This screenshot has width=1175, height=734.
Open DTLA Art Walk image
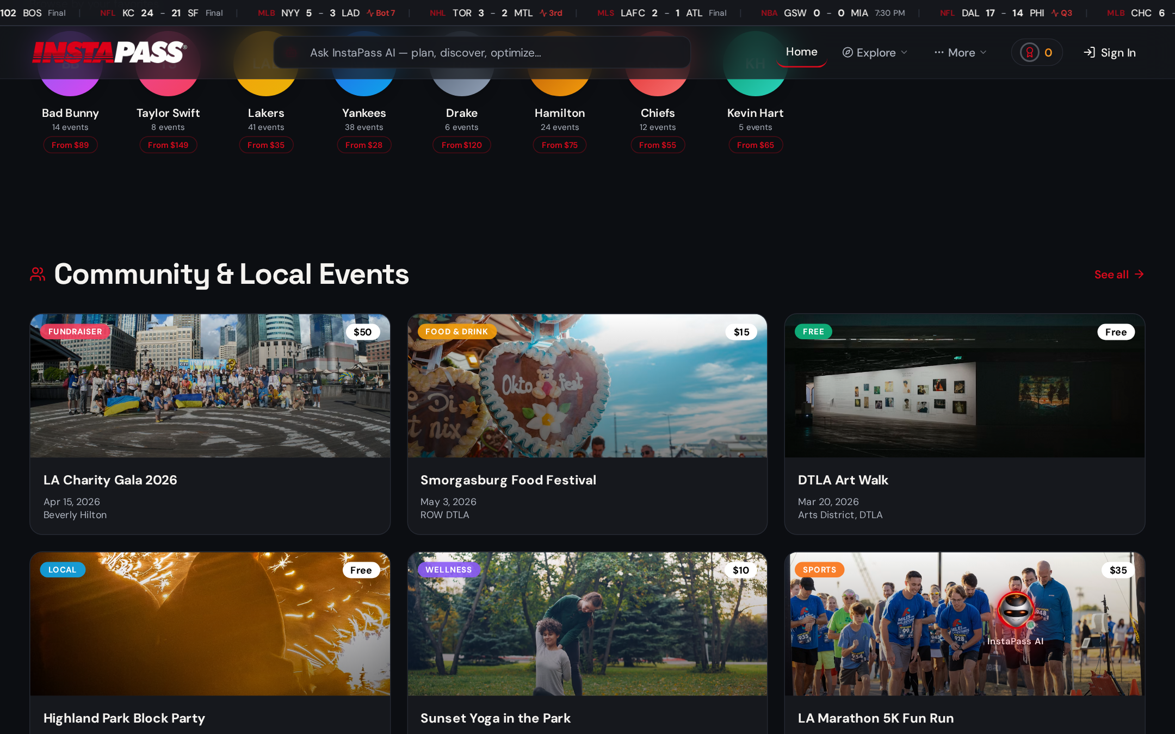[x=964, y=385]
